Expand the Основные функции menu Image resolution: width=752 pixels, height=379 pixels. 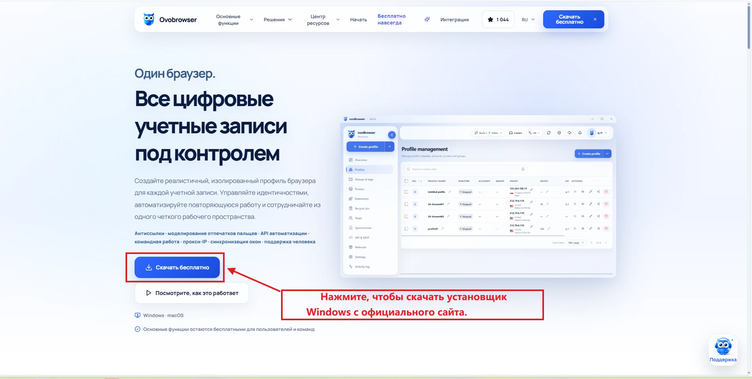click(234, 20)
